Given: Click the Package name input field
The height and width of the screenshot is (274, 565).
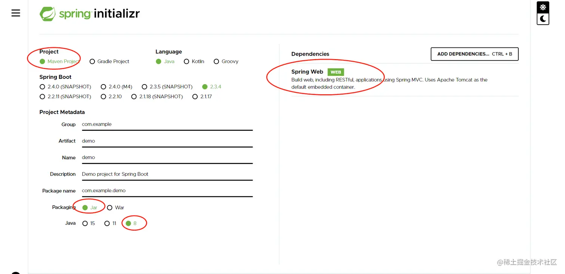Looking at the screenshot, I should [x=167, y=191].
